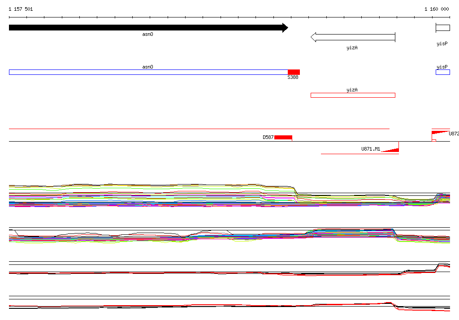Select the red-outlined yizA rectangle
This screenshot has height=320, width=459.
(353, 95)
